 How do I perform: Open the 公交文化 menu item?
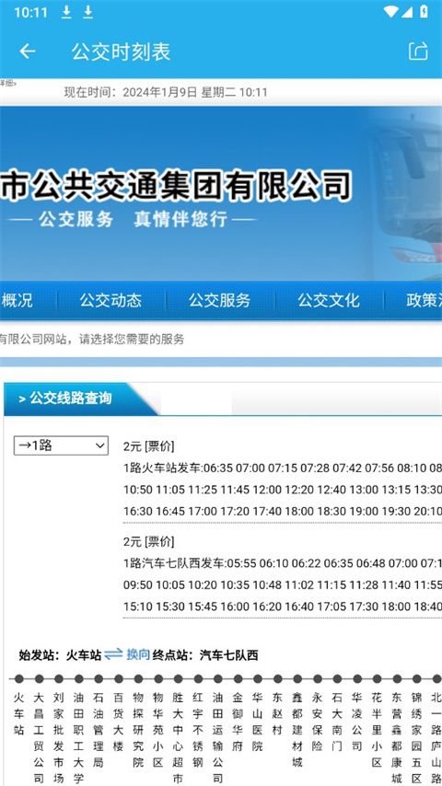(329, 300)
